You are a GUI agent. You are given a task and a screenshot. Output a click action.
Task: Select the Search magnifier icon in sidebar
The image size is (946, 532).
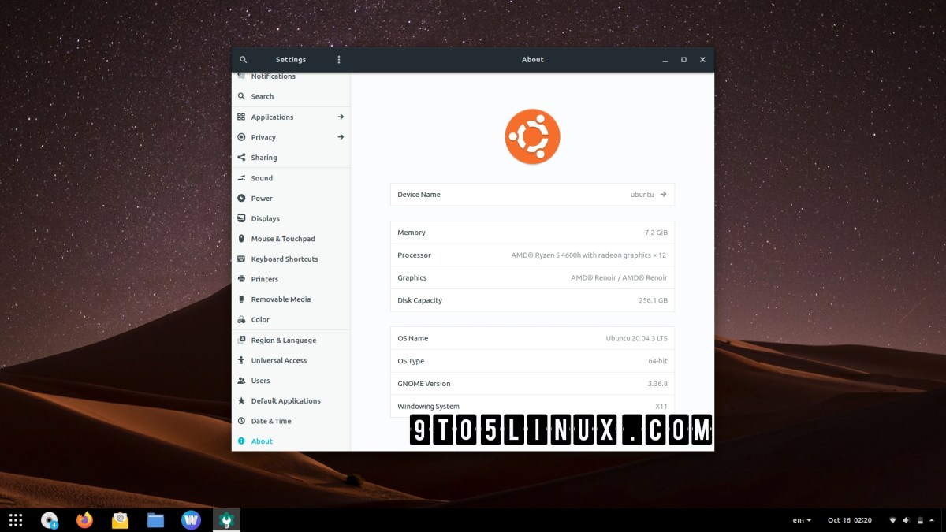pos(241,96)
